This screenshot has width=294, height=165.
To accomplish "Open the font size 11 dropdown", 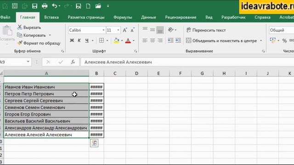I will (118, 30).
